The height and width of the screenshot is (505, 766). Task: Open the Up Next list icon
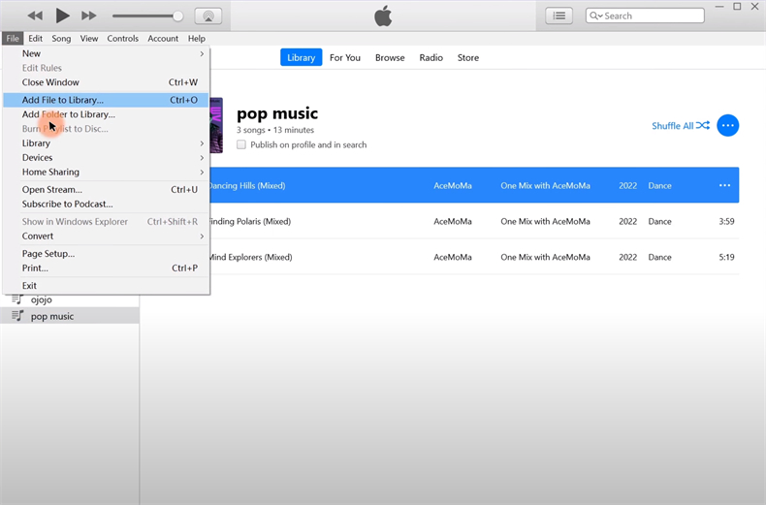tap(559, 16)
